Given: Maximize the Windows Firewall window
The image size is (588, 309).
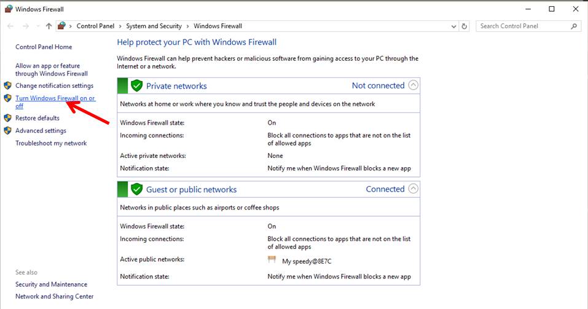Looking at the screenshot, I should point(552,9).
